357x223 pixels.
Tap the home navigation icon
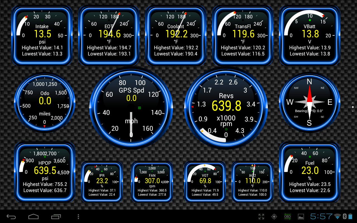[x=33, y=217]
